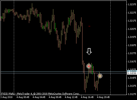The image size is (137, 100).
Task: Select the upper light-blue horizontal line
Action: pos(64,72)
